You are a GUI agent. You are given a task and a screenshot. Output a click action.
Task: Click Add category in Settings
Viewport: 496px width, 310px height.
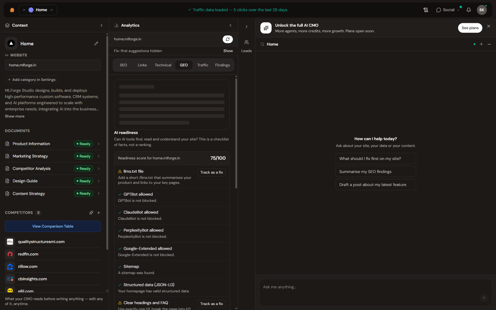(x=32, y=80)
